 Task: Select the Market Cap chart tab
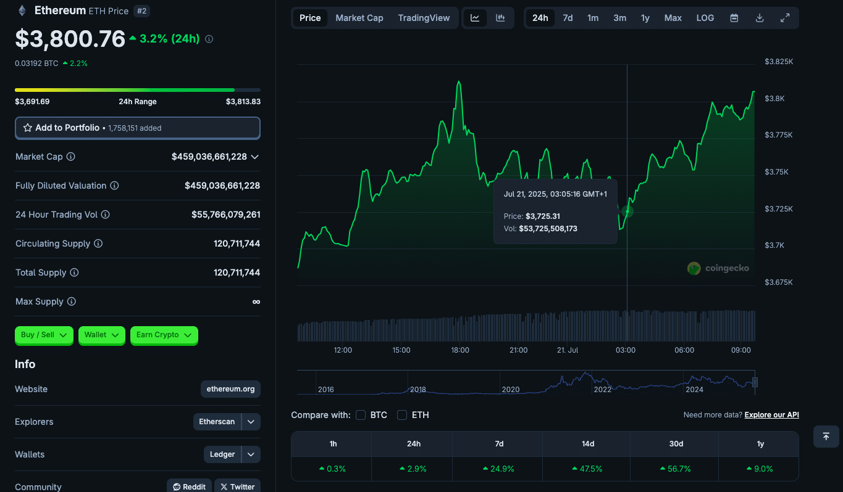coord(359,18)
